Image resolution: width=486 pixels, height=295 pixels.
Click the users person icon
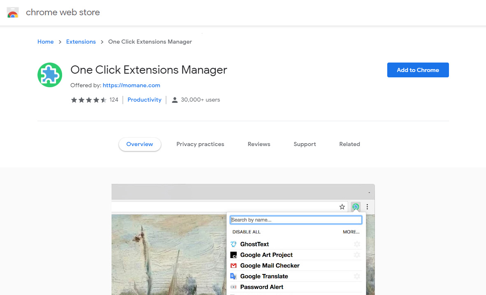click(174, 100)
